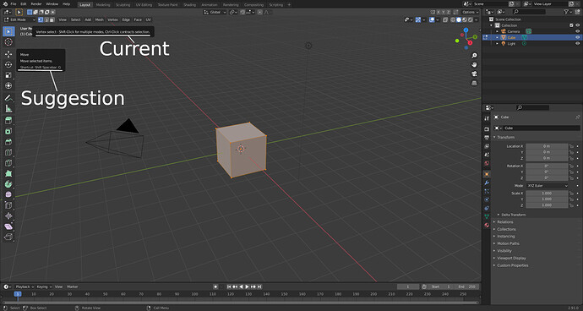Select the Shrink/Fatten tool
The height and width of the screenshot is (311, 583).
click(8, 216)
